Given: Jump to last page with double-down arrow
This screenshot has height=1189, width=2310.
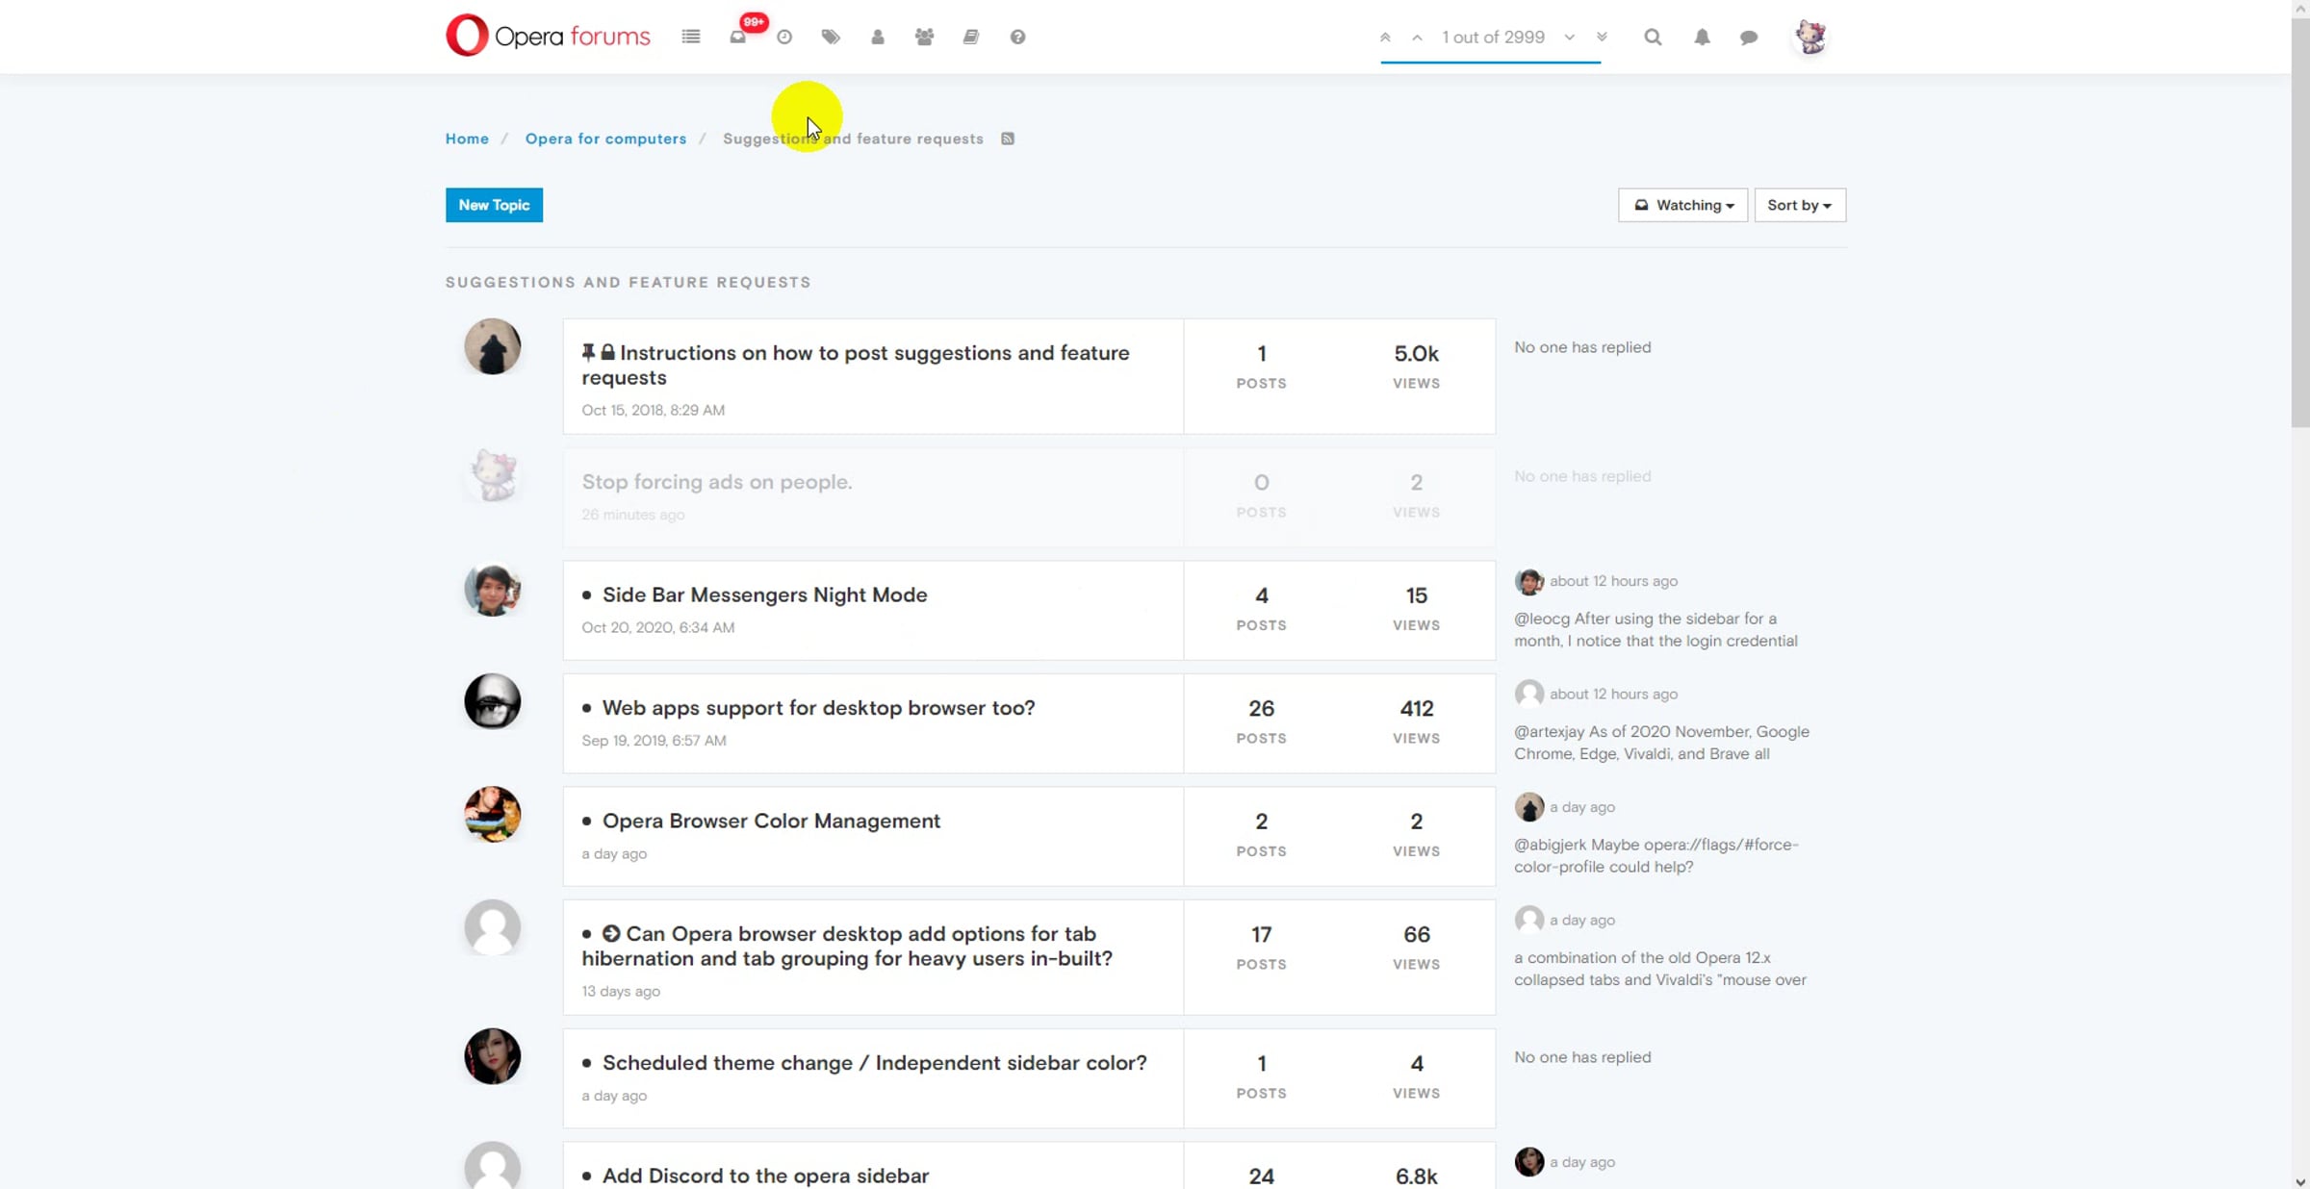Looking at the screenshot, I should point(1602,38).
